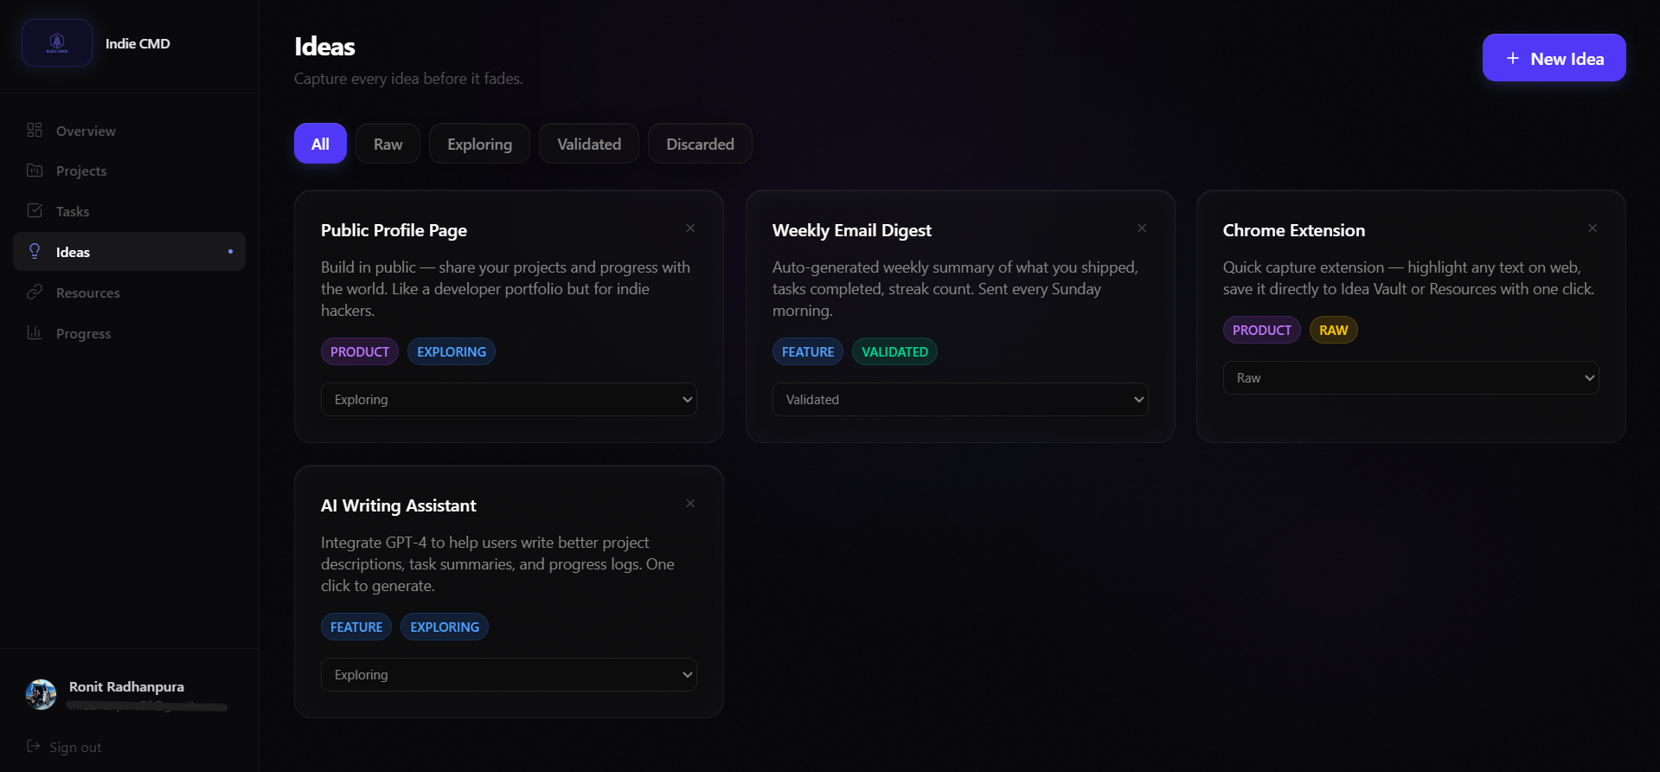The height and width of the screenshot is (772, 1660).
Task: Select the RAW badge on Chrome Extension
Action: [1332, 330]
